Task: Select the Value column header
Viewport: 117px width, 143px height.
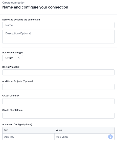Action: [59, 130]
